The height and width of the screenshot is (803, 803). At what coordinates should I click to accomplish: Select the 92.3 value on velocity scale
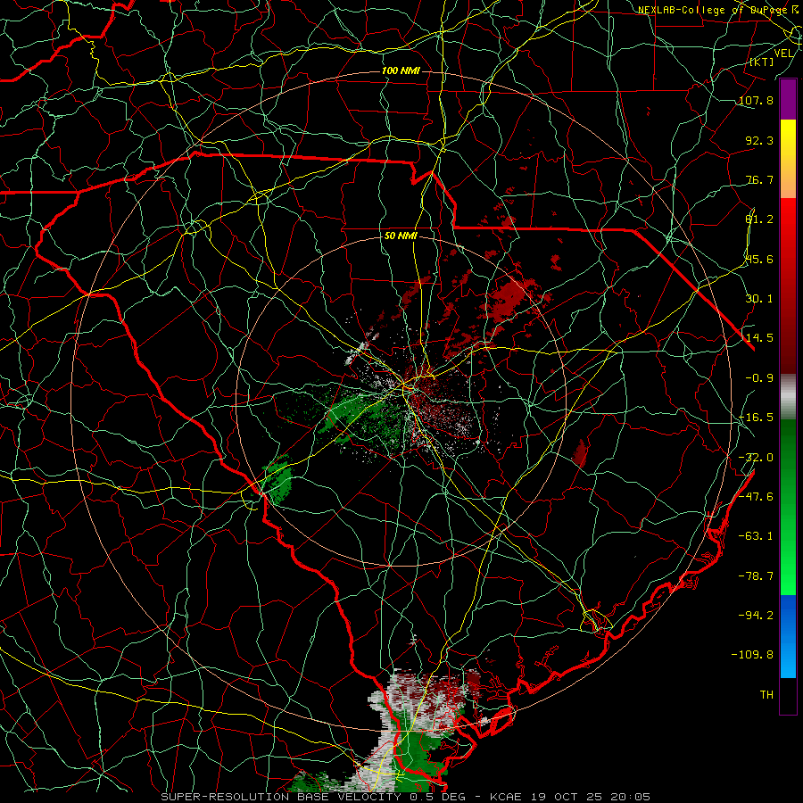(x=759, y=140)
